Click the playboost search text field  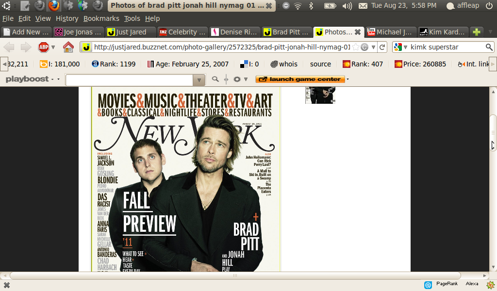[x=129, y=80]
